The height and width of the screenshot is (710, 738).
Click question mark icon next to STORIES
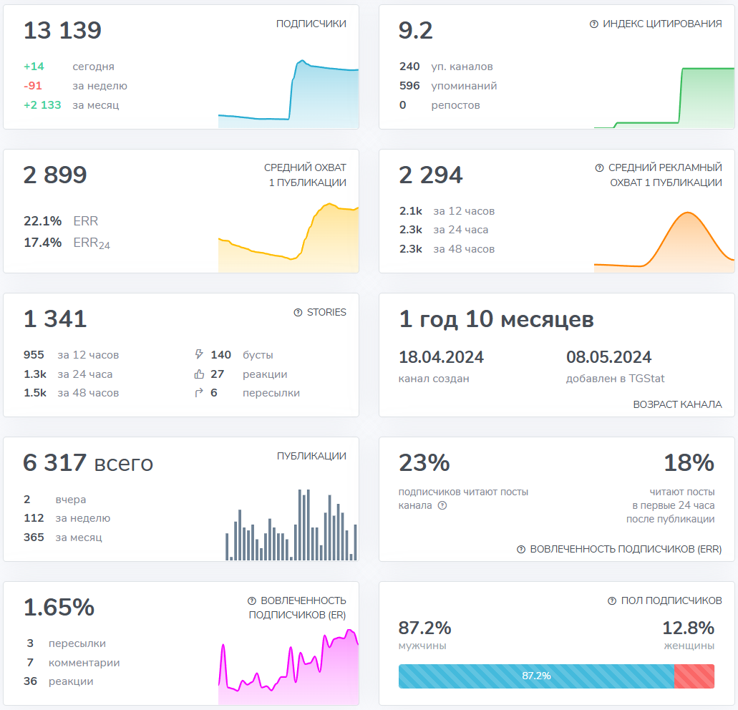(298, 313)
